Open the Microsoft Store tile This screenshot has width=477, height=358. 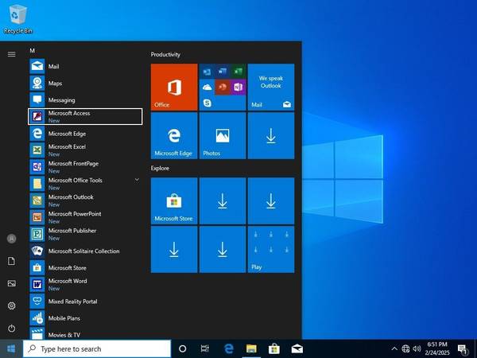point(174,201)
